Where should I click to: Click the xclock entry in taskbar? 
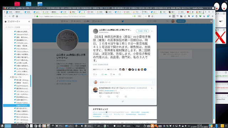[118, 126]
